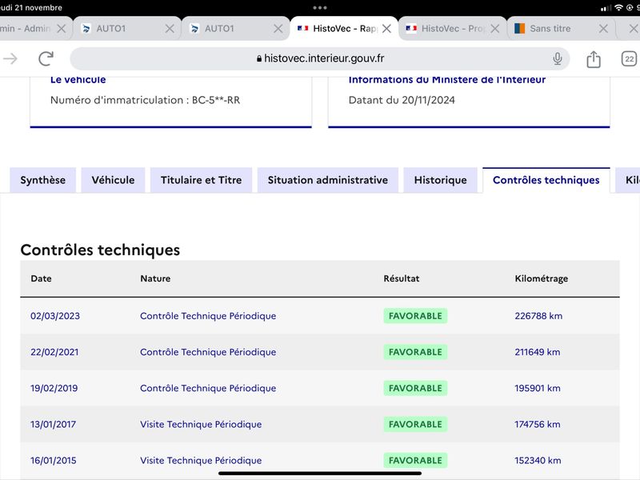The image size is (640, 480).
Task: Click the Contrôles techniques section heading
Action: pos(100,250)
